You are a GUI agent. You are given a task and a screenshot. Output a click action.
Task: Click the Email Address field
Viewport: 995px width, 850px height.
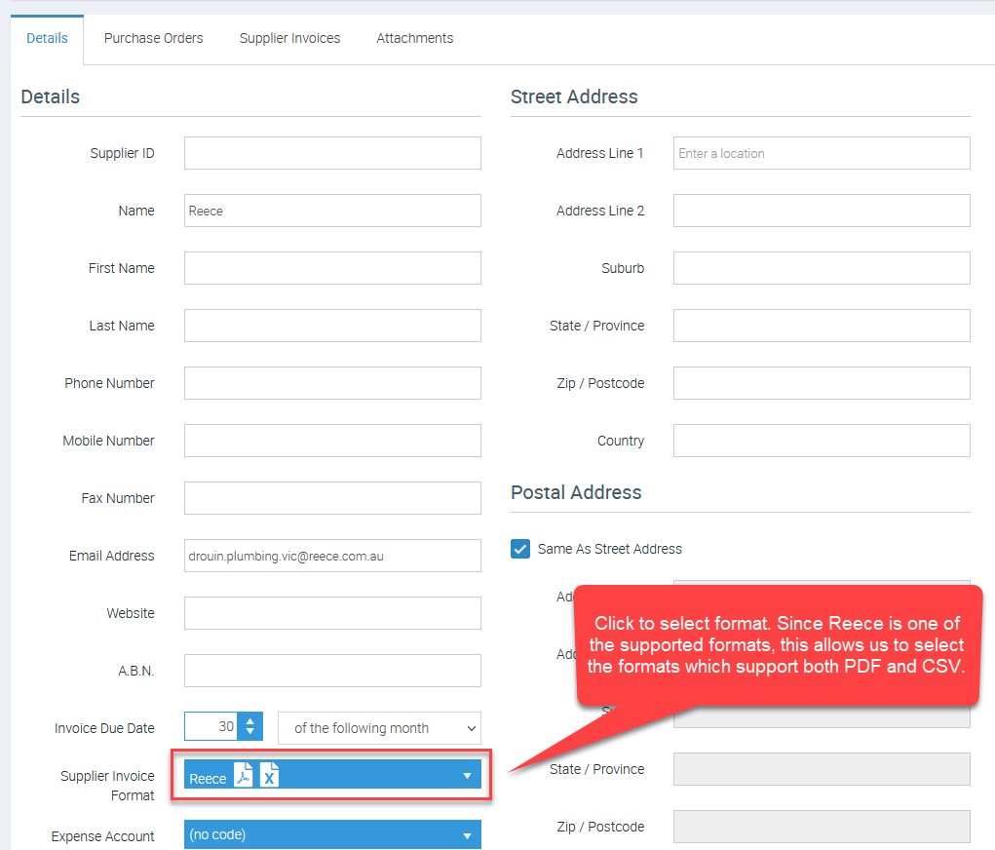pos(331,556)
